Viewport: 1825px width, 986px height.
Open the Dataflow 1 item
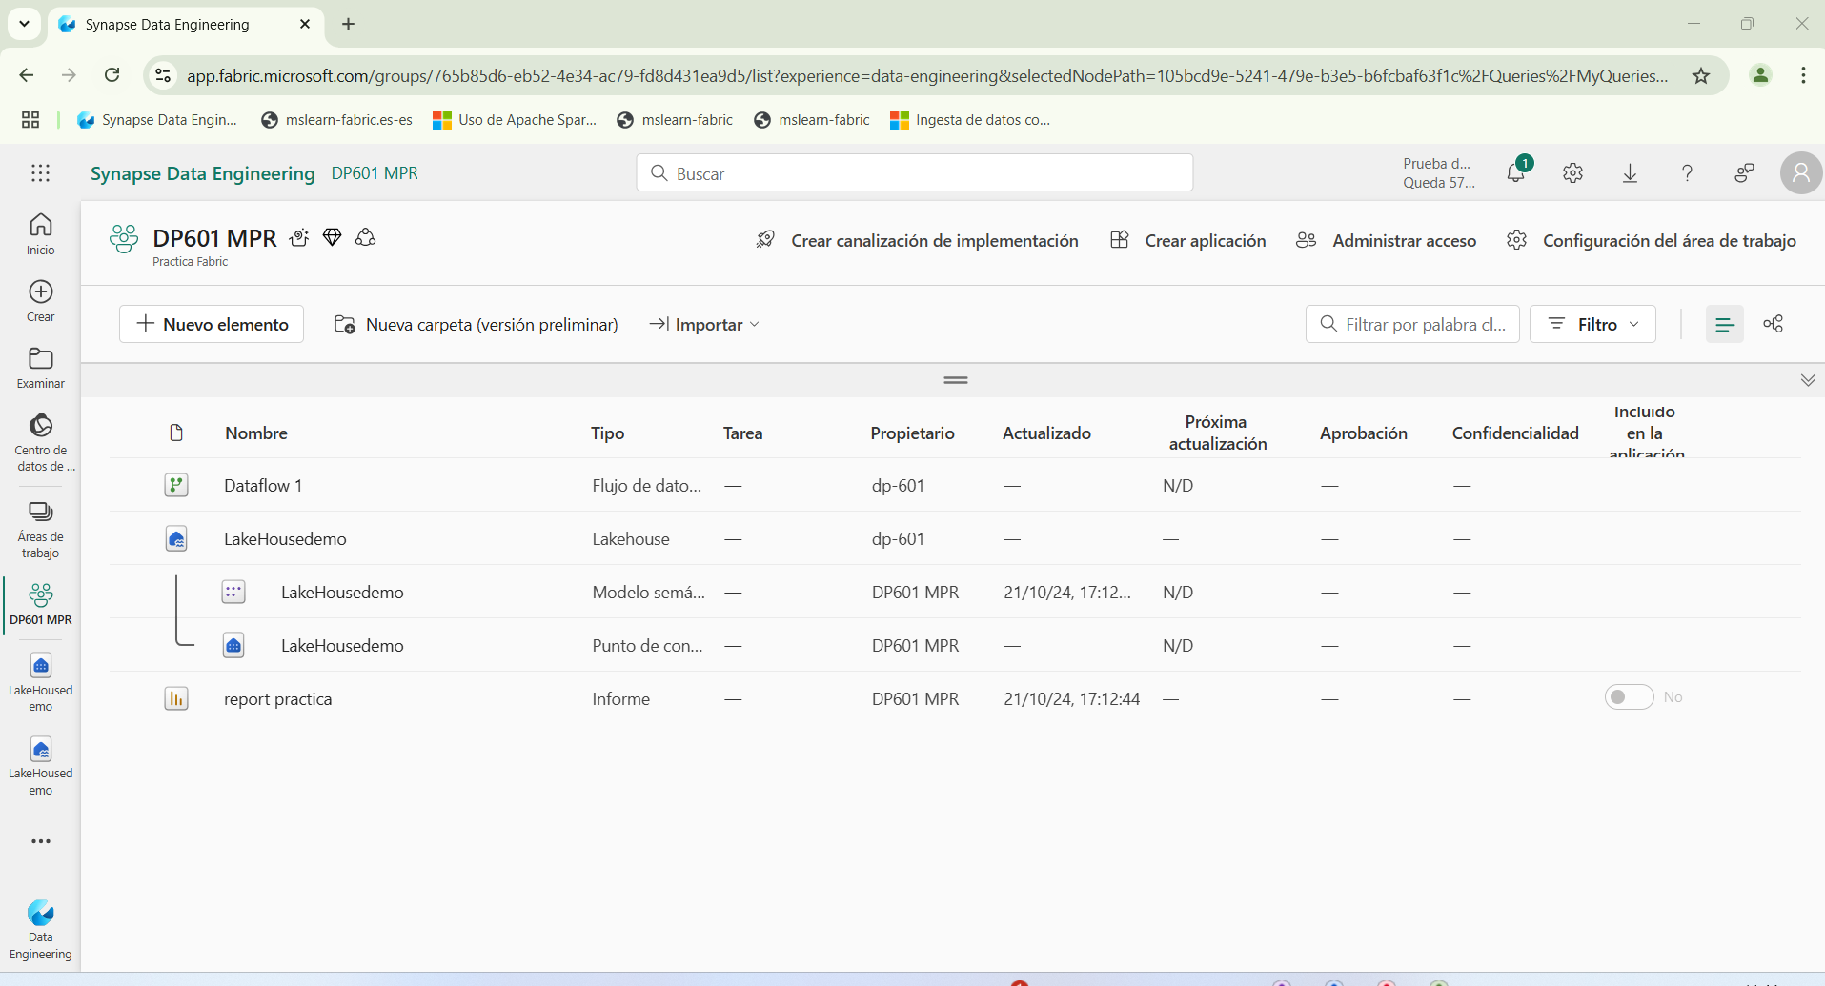(263, 485)
